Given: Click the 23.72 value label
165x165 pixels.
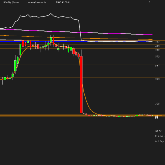Looking at the screenshot, I should (x=158, y=131).
